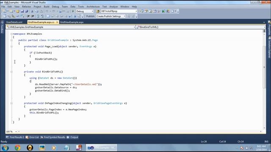Click the Cut scissors icon
Viewport: 271px width, 152px height.
(32, 11)
